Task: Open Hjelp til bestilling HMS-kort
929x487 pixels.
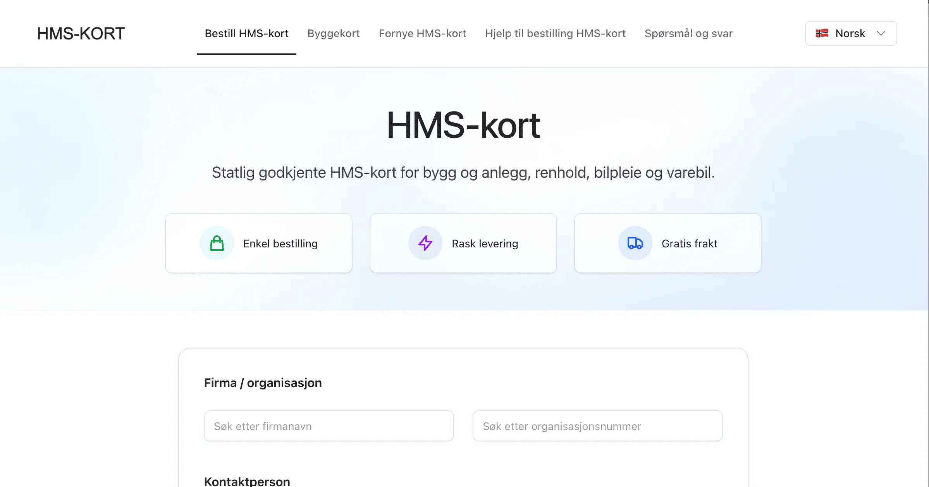Action: (556, 33)
